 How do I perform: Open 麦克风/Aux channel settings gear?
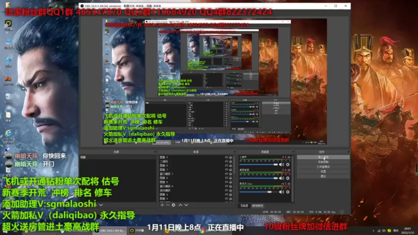click(x=288, y=192)
